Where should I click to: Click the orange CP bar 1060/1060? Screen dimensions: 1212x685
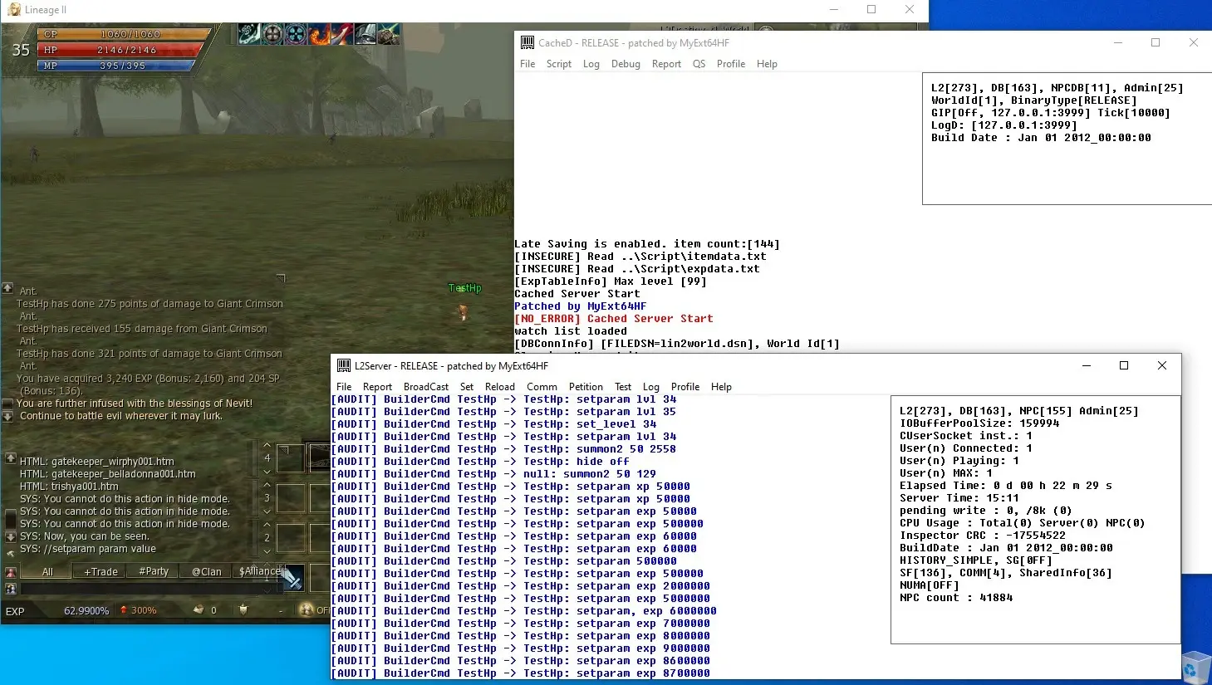[126, 34]
